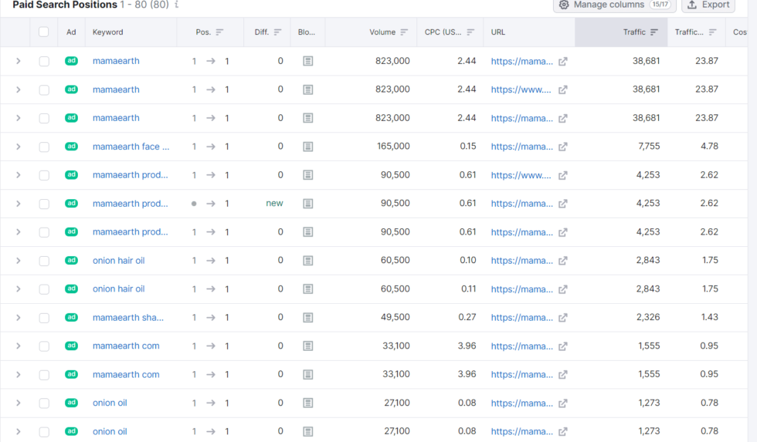Click the info icon beside Paid Search Positions title
Viewport: 757px width, 442px height.
click(x=177, y=5)
